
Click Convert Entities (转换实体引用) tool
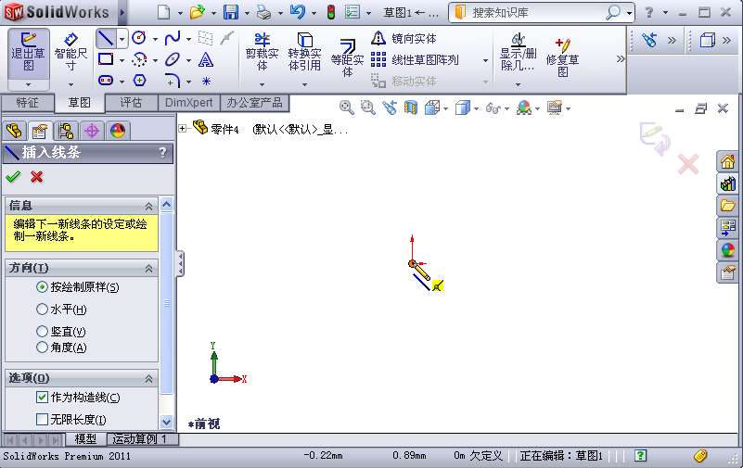(x=304, y=52)
